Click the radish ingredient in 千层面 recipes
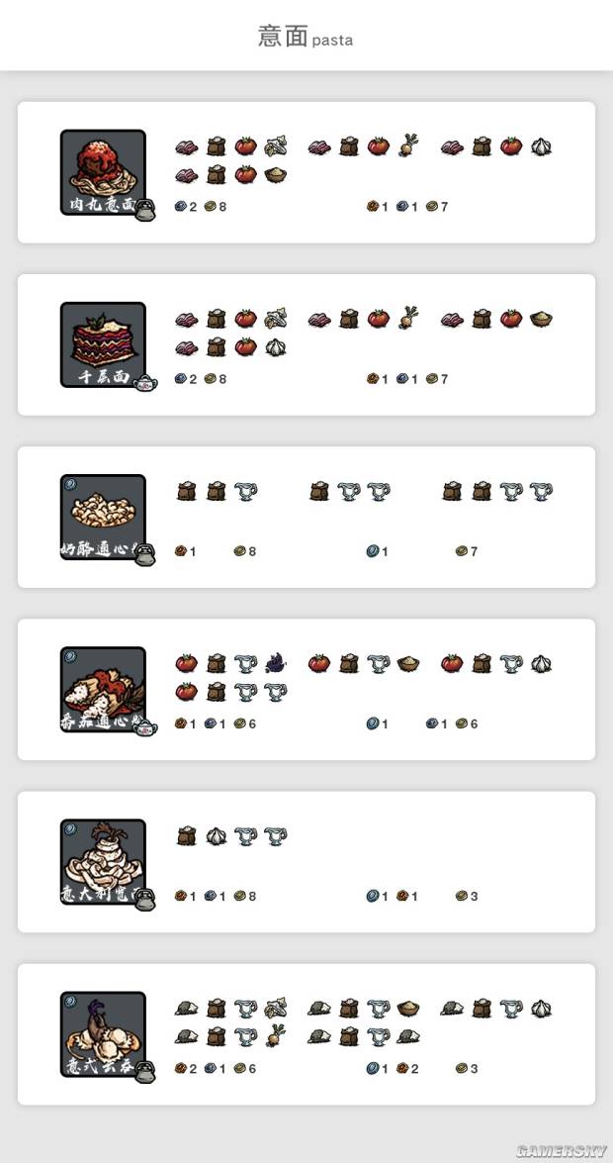 click(x=408, y=318)
